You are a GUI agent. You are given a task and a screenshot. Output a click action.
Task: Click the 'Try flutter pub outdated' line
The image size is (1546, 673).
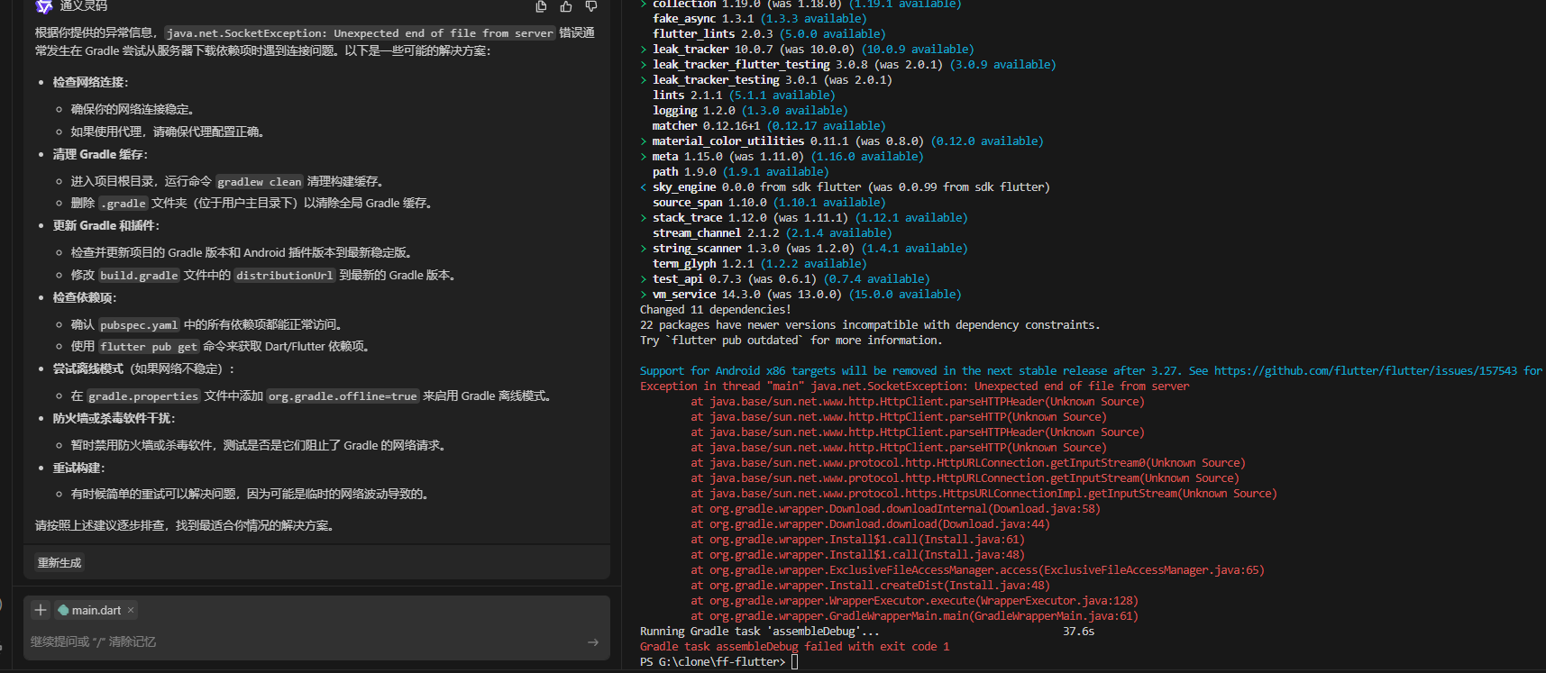point(791,341)
